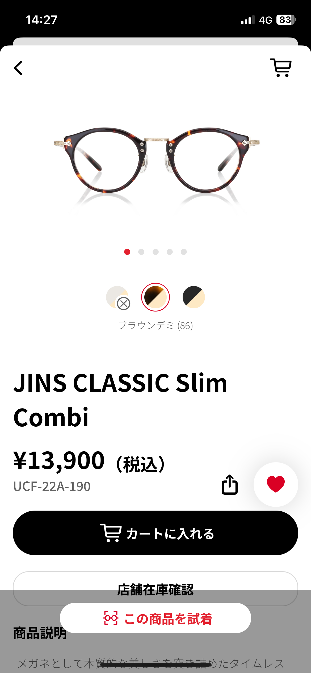Add item with カートに入れる button
Viewport: 311px width, 673px height.
click(x=155, y=533)
